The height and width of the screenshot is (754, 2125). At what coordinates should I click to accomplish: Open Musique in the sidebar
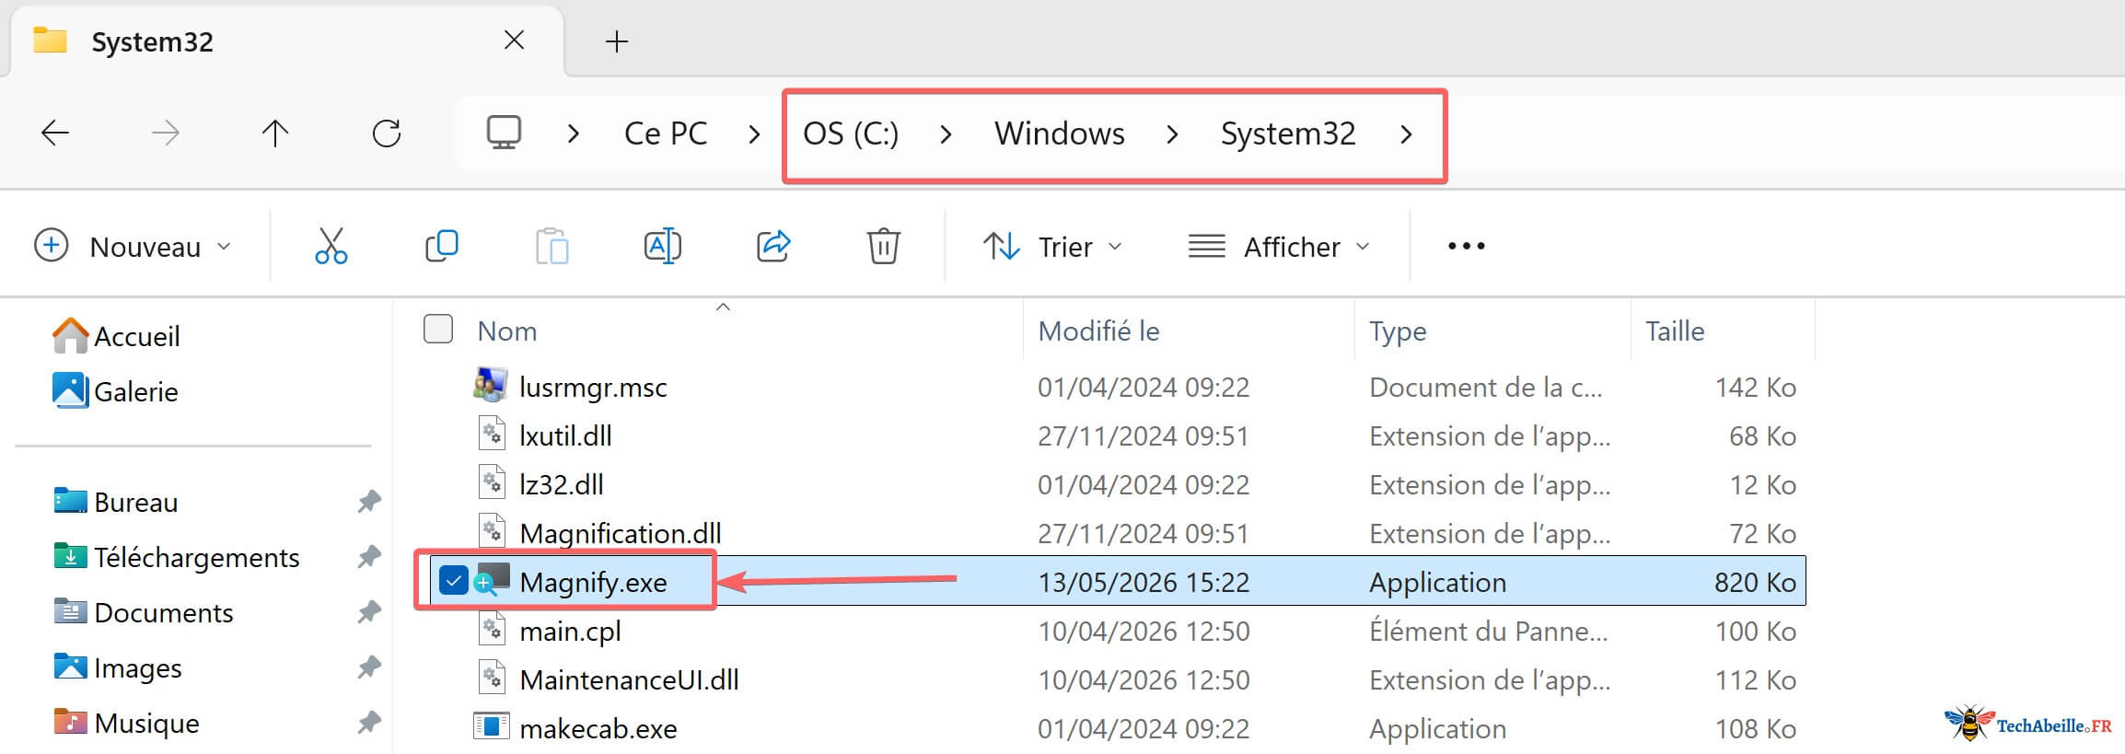[146, 723]
